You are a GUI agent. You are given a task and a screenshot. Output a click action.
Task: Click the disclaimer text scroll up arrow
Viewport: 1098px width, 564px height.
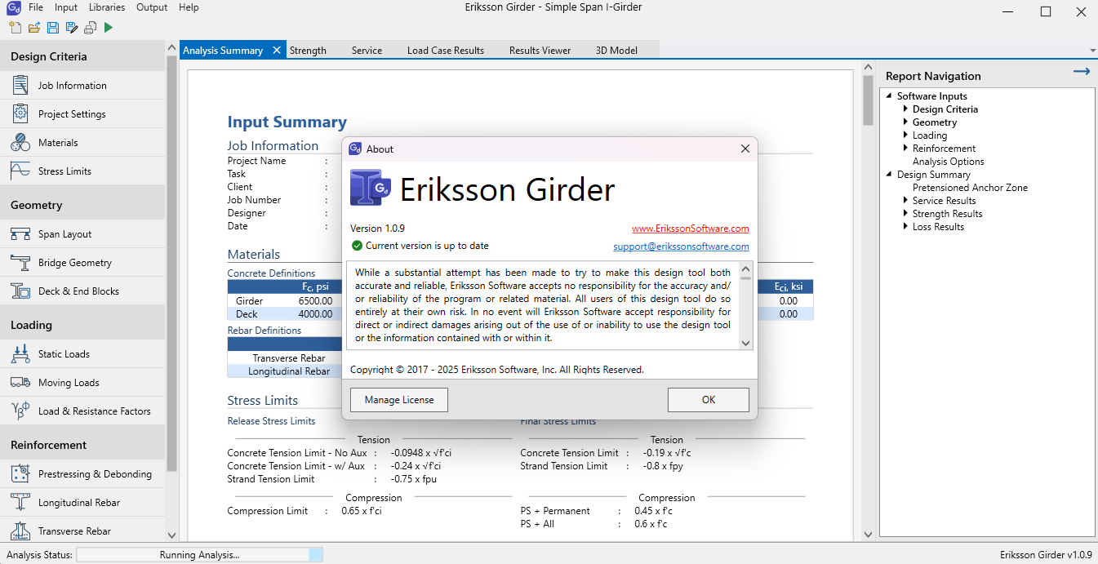tap(745, 269)
